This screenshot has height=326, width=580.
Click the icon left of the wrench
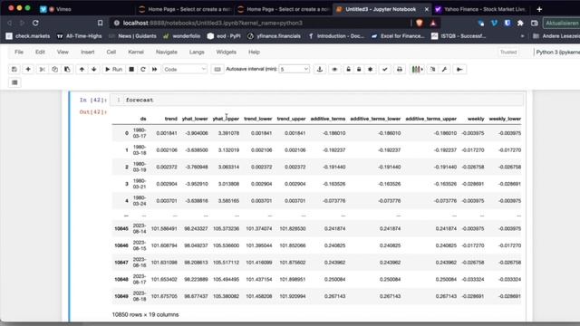(432, 69)
